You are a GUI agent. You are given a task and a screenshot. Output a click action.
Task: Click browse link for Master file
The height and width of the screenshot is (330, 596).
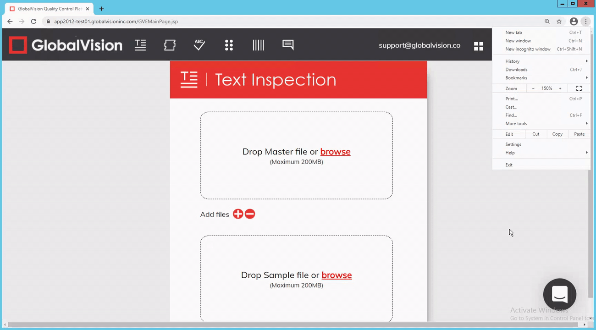(335, 152)
